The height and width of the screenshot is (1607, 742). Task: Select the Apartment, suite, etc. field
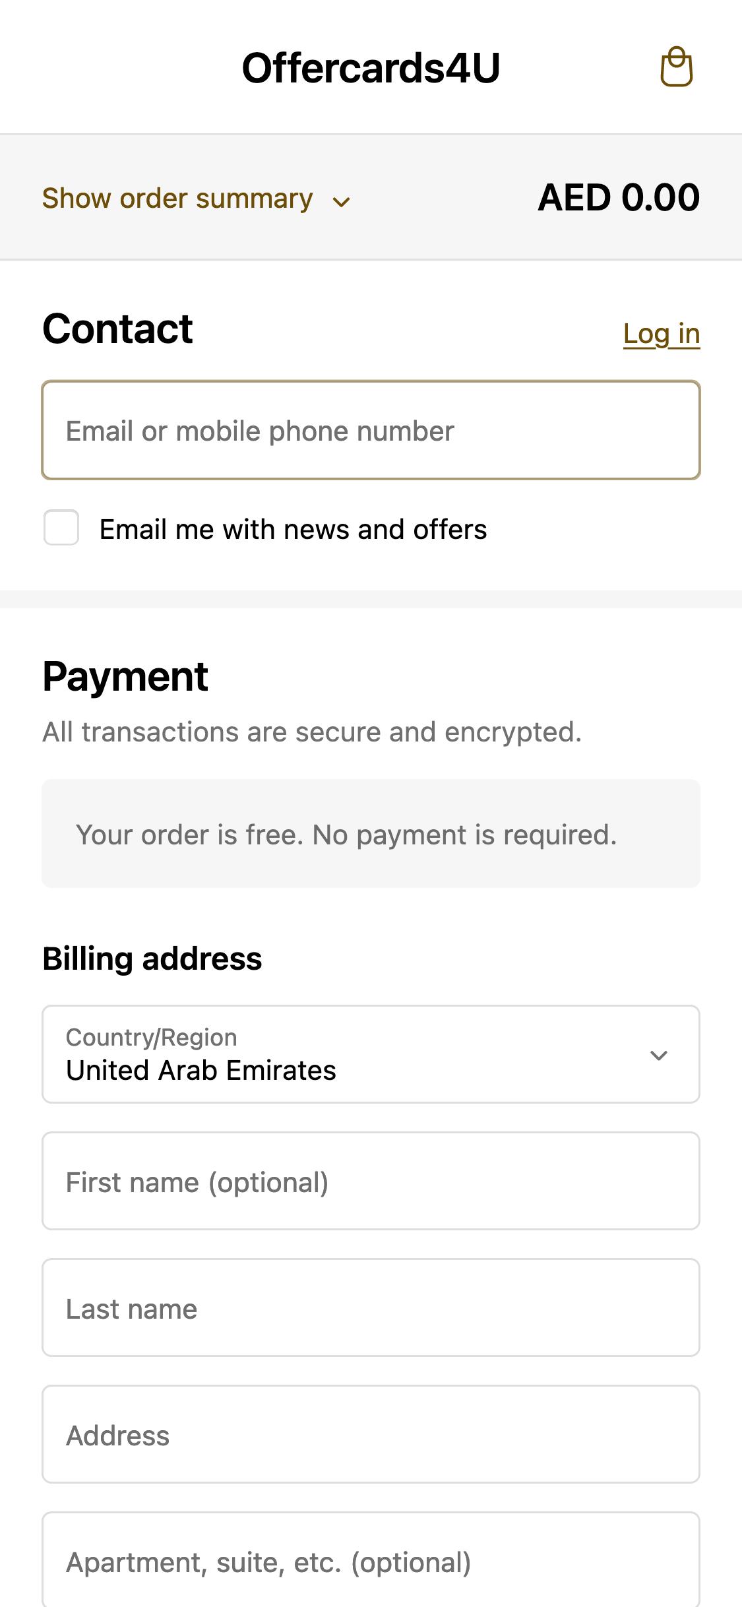(371, 1560)
